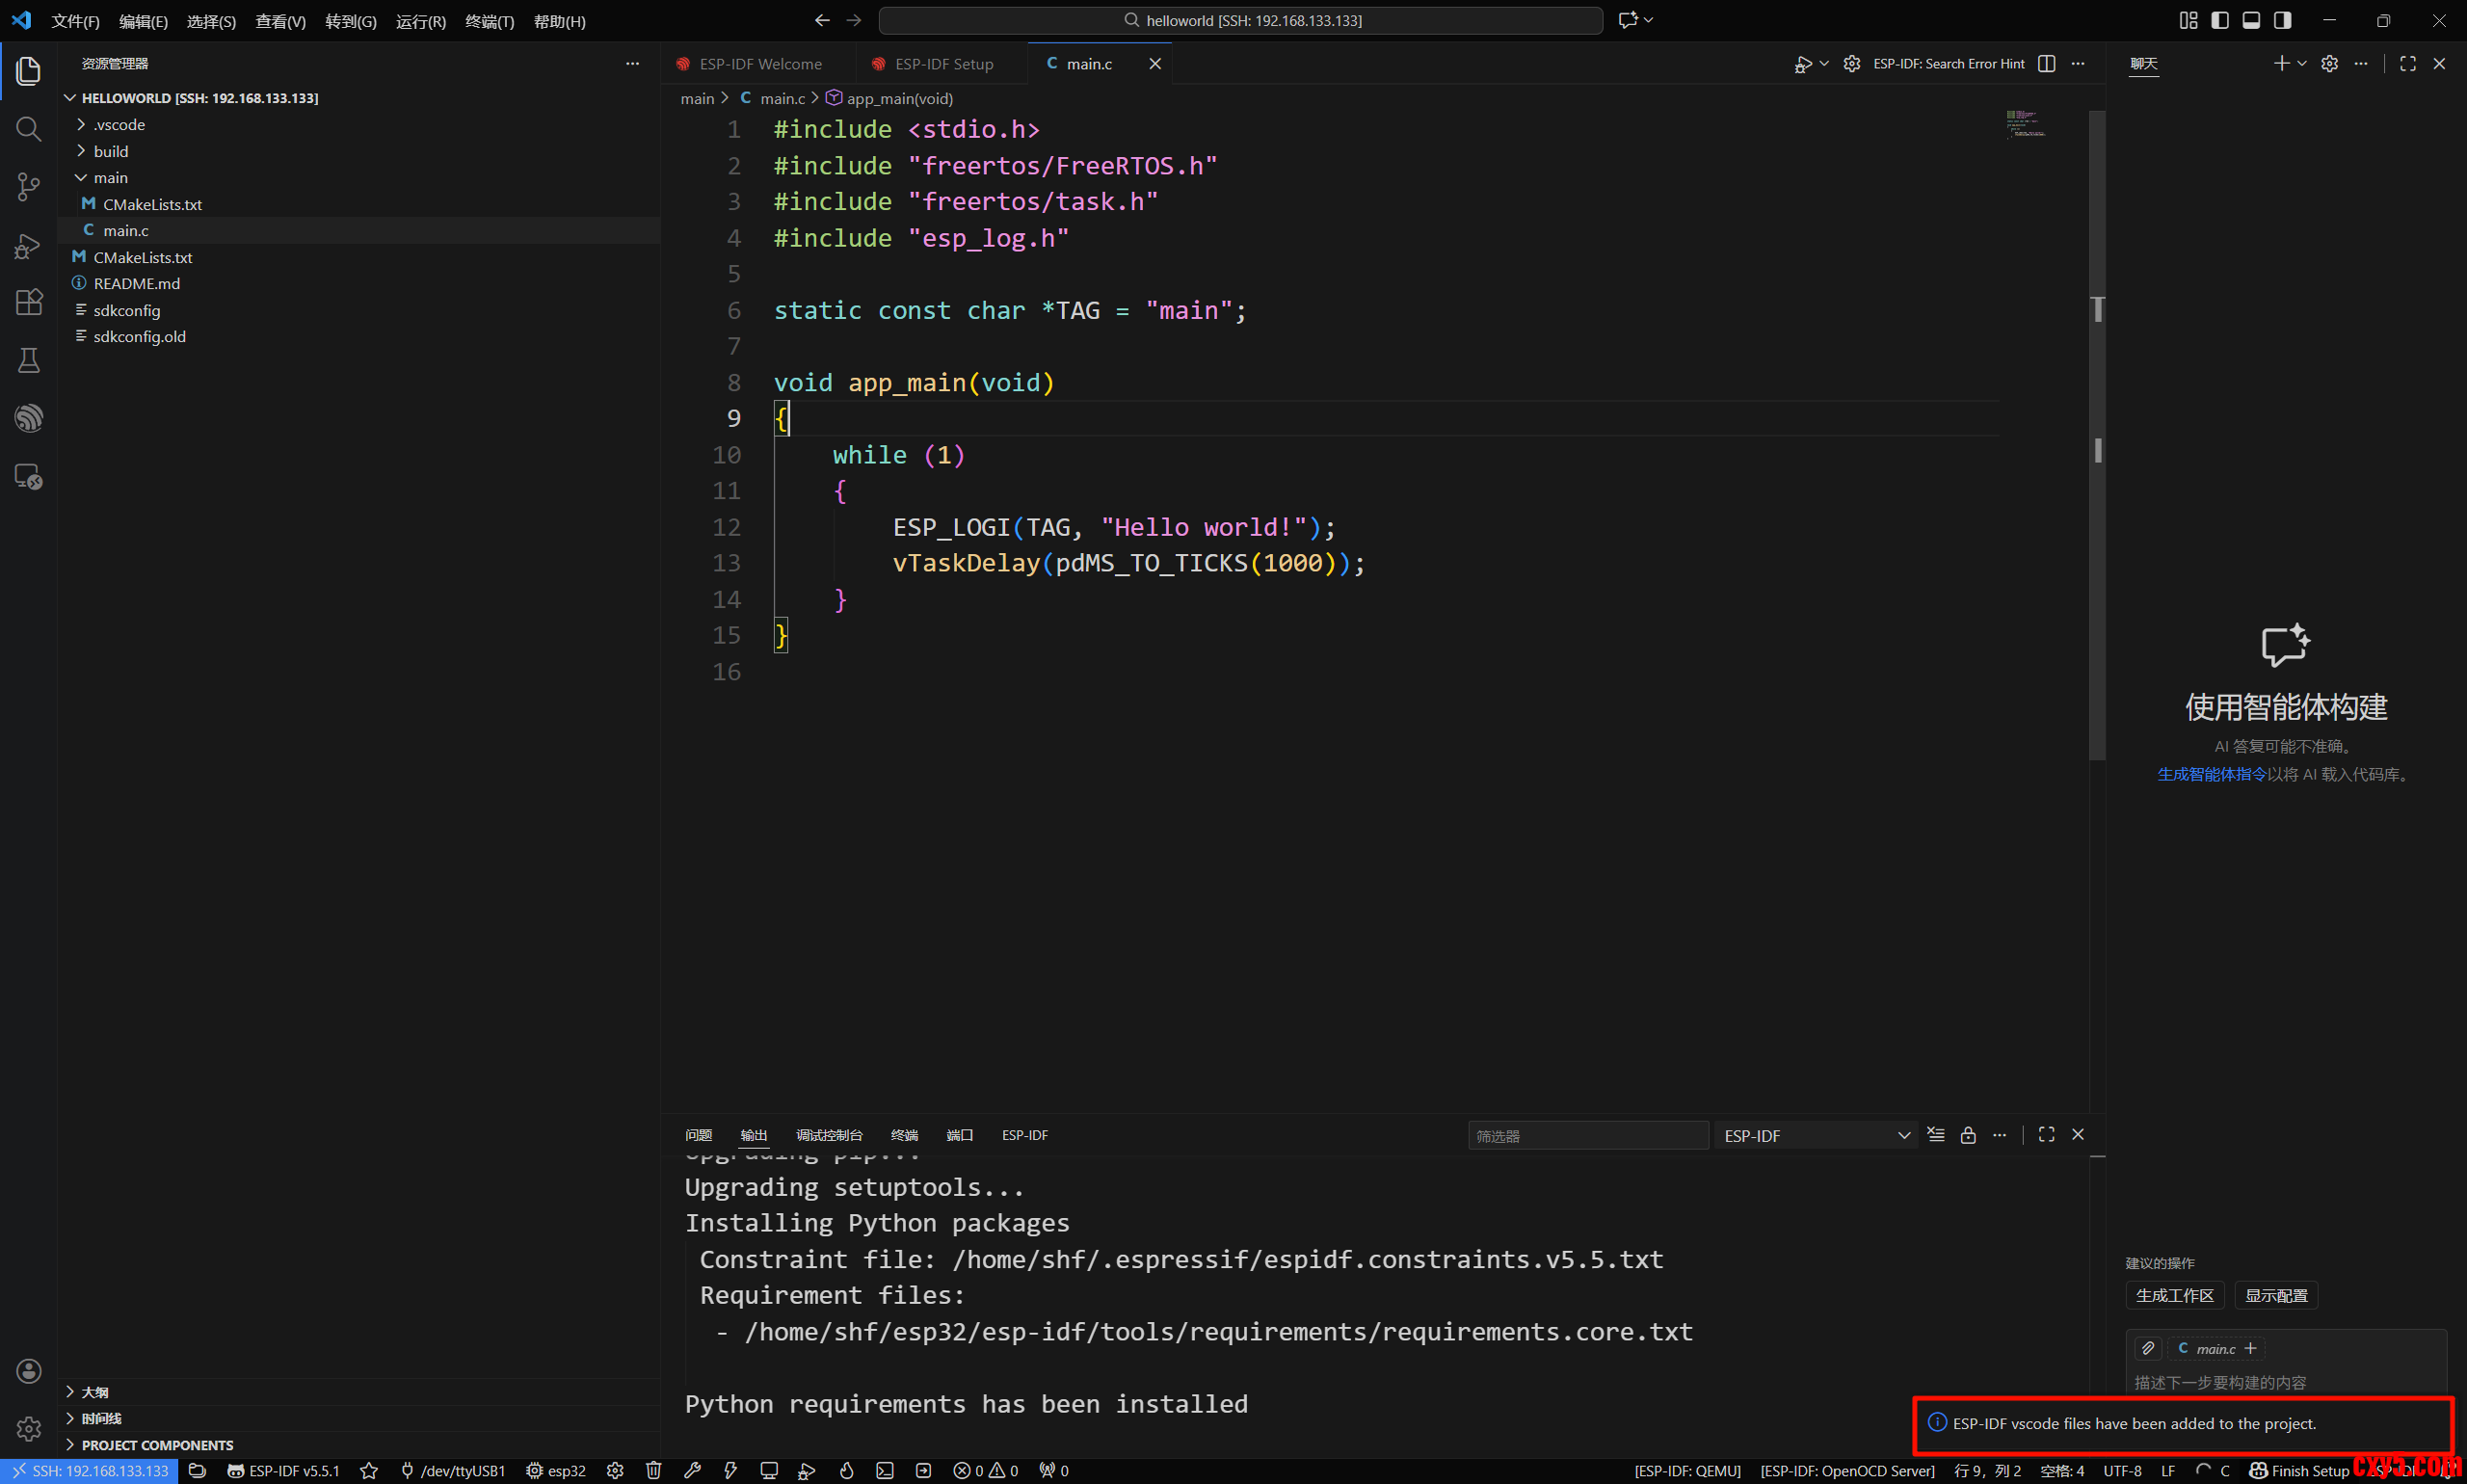The width and height of the screenshot is (2467, 1484).
Task: Open the ESP-IDF Explorer sidebar icon
Action: point(28,418)
